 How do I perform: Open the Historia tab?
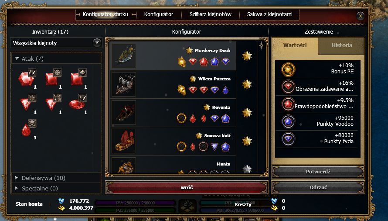[341, 45]
